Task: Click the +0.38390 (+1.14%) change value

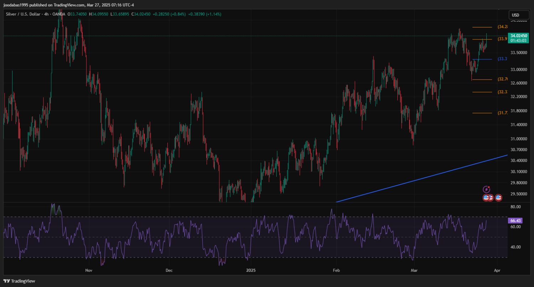Action: (x=205, y=14)
